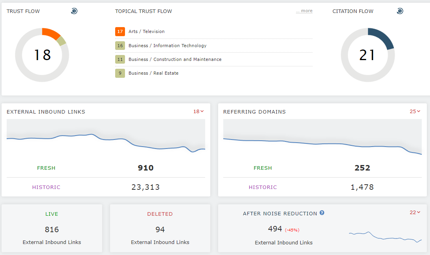Click FRESH label under Referring Domains

point(263,168)
